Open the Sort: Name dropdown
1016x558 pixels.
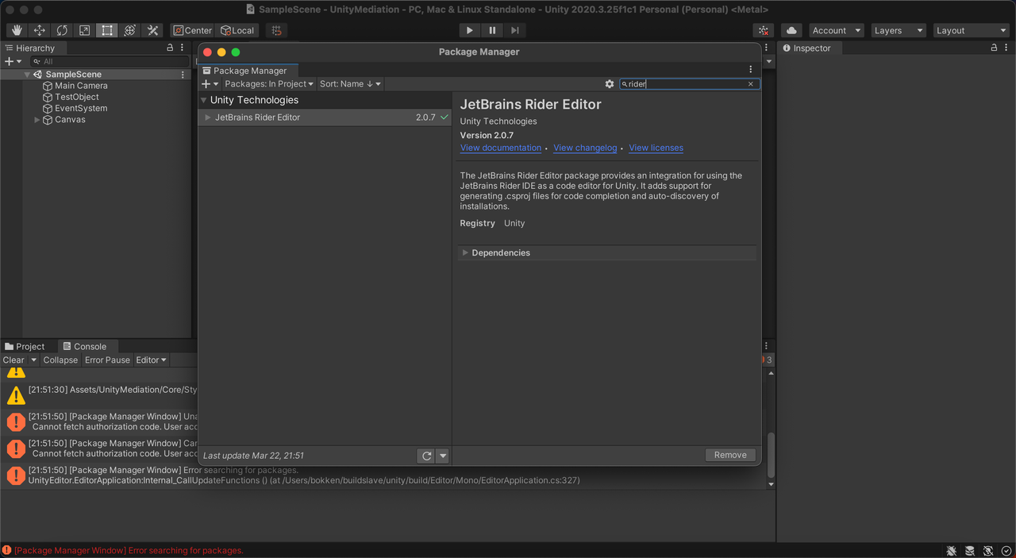[x=350, y=83]
